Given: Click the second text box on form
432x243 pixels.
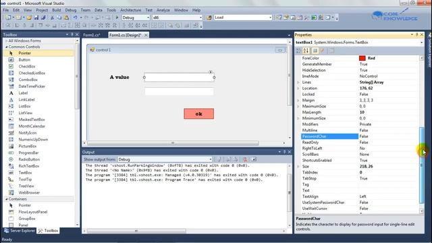Looking at the screenshot, I should [x=179, y=92].
